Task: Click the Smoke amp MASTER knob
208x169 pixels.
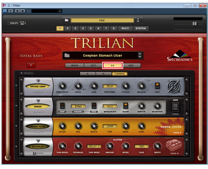Action: coord(157,106)
